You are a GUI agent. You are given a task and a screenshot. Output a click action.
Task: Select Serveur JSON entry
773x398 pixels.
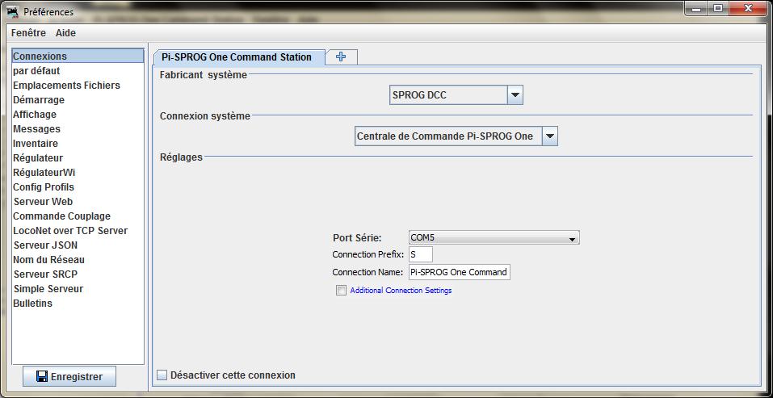coord(78,245)
